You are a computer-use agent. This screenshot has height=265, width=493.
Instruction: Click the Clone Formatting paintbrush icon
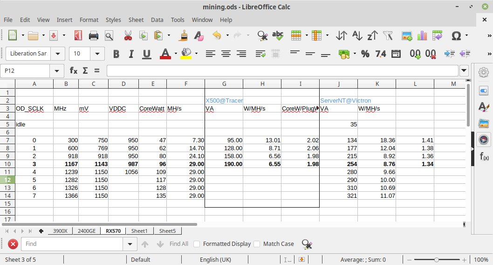tap(184, 35)
